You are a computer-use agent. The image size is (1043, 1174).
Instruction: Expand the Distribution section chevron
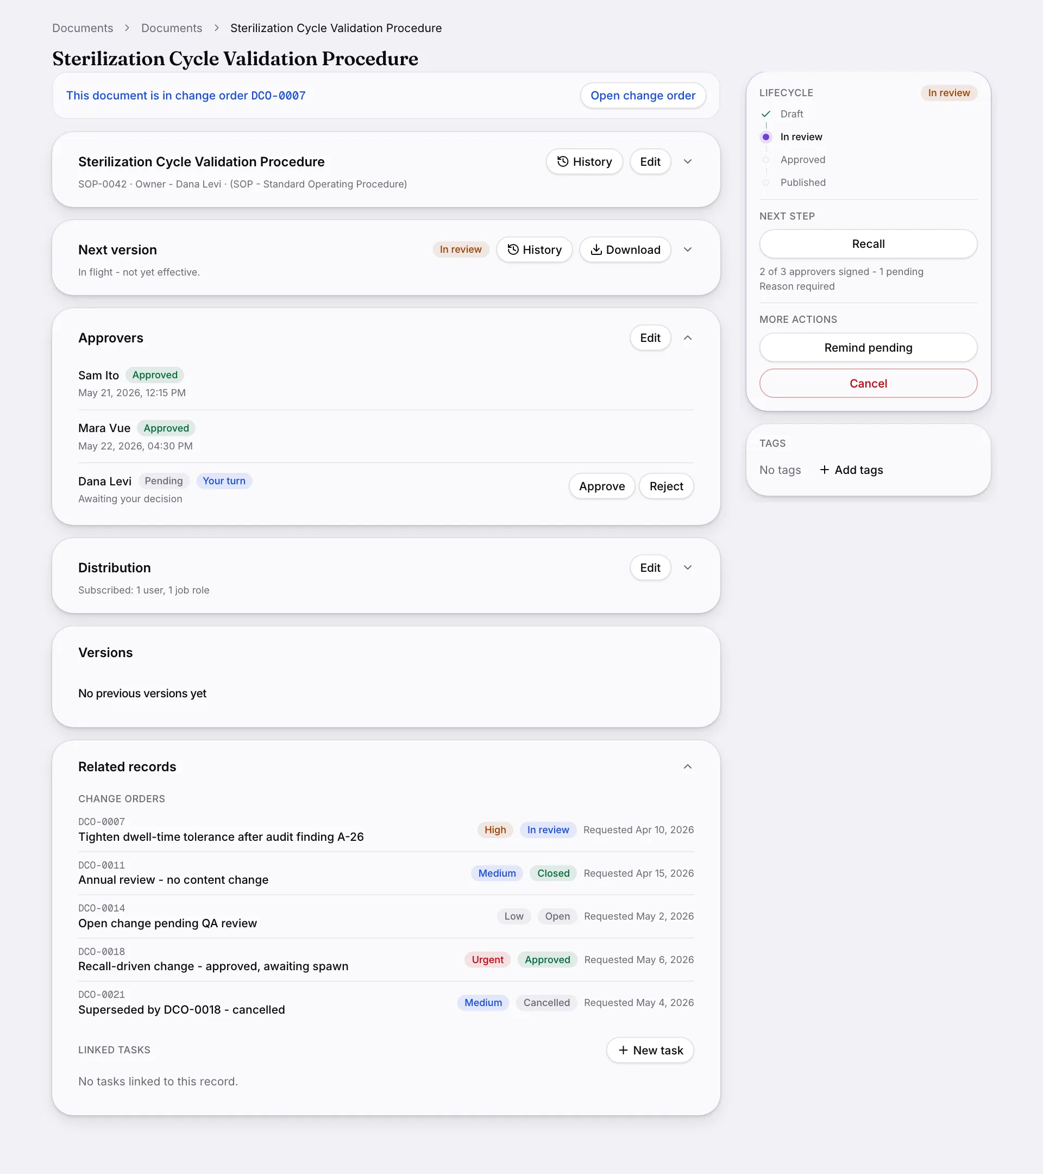coord(687,567)
